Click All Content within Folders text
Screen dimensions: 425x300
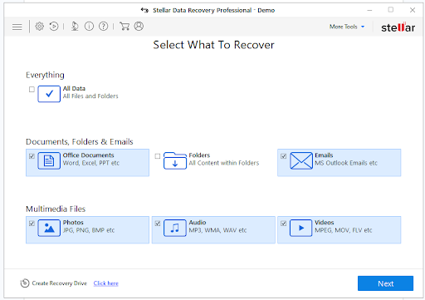pyautogui.click(x=224, y=163)
